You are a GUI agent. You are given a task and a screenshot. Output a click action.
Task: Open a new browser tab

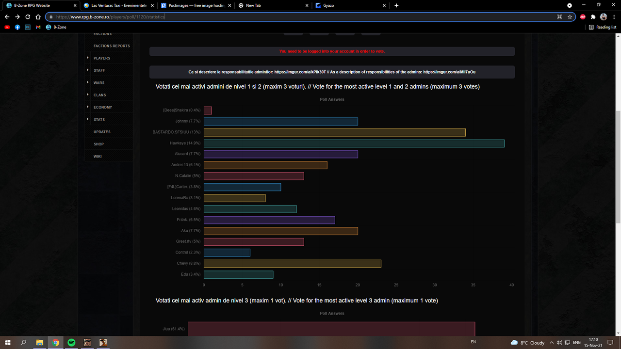click(x=396, y=5)
